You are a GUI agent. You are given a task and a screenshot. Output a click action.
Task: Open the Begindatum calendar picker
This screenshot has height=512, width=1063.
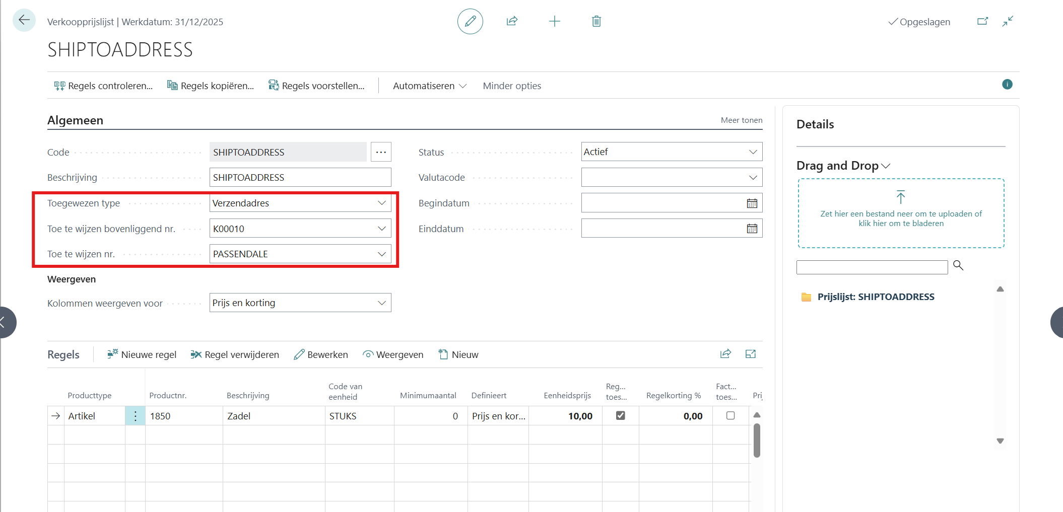(752, 203)
